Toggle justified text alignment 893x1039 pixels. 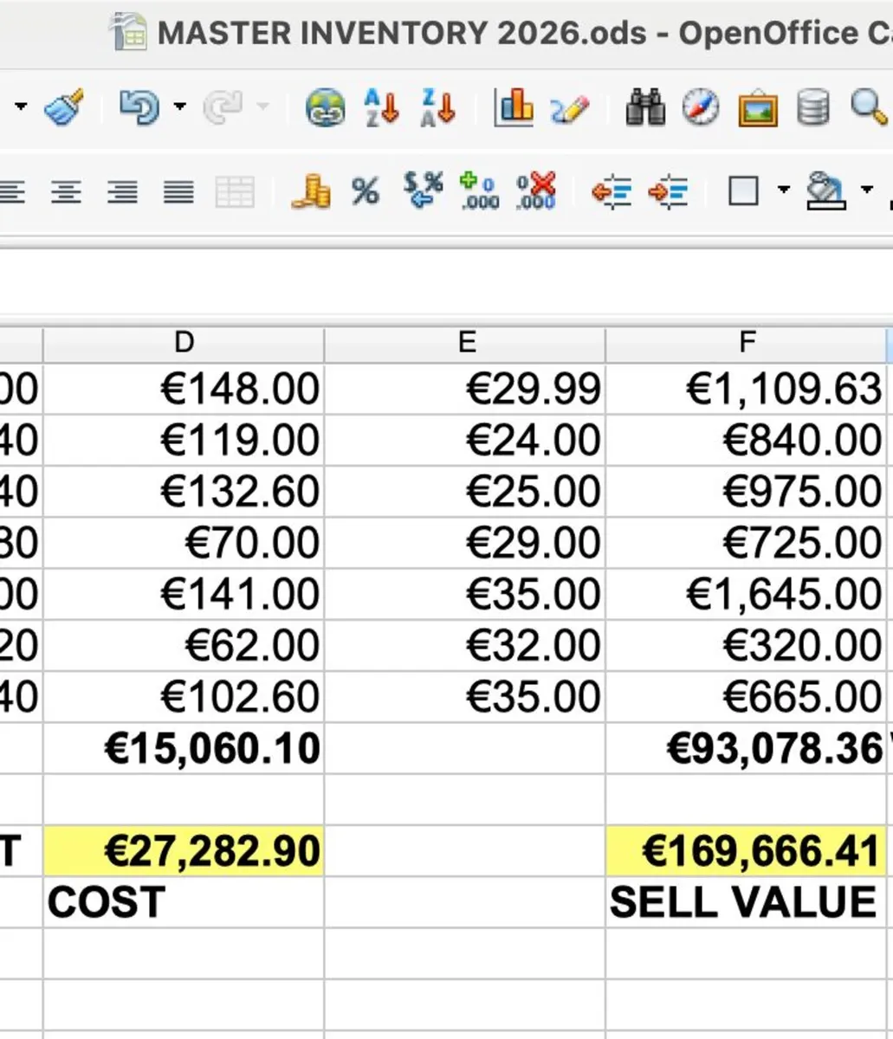click(x=178, y=191)
